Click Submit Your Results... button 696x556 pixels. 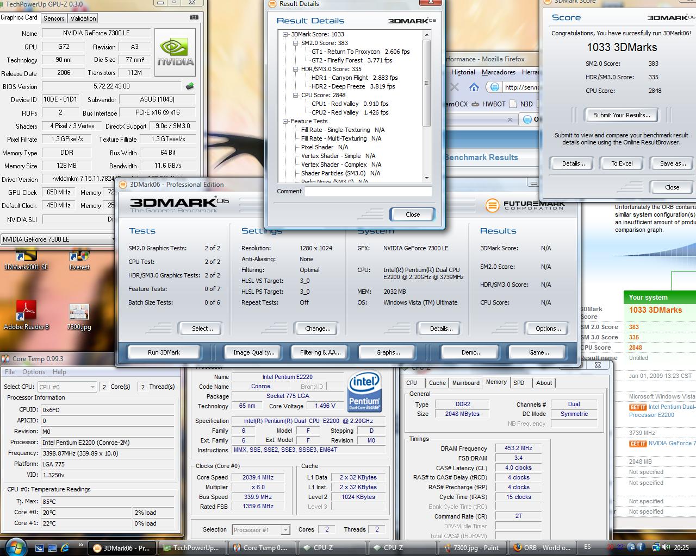click(622, 115)
